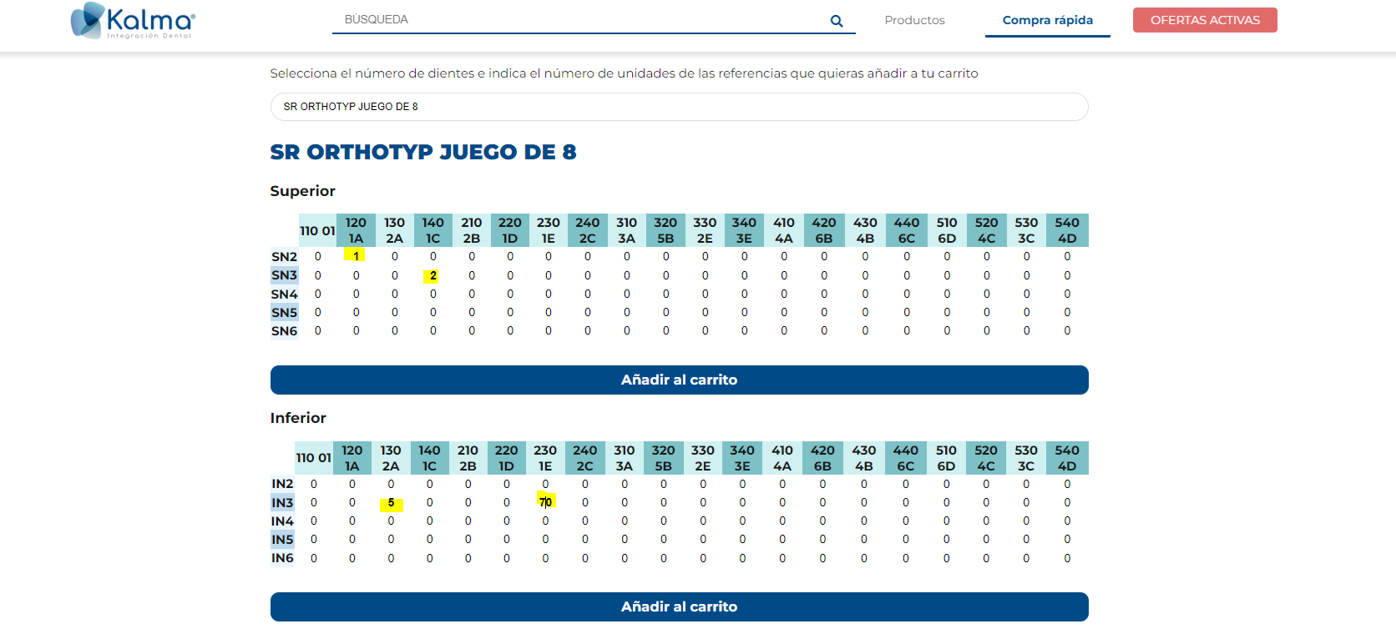Click Inferior column header 330 2E
This screenshot has height=644, width=1396.
click(703, 458)
